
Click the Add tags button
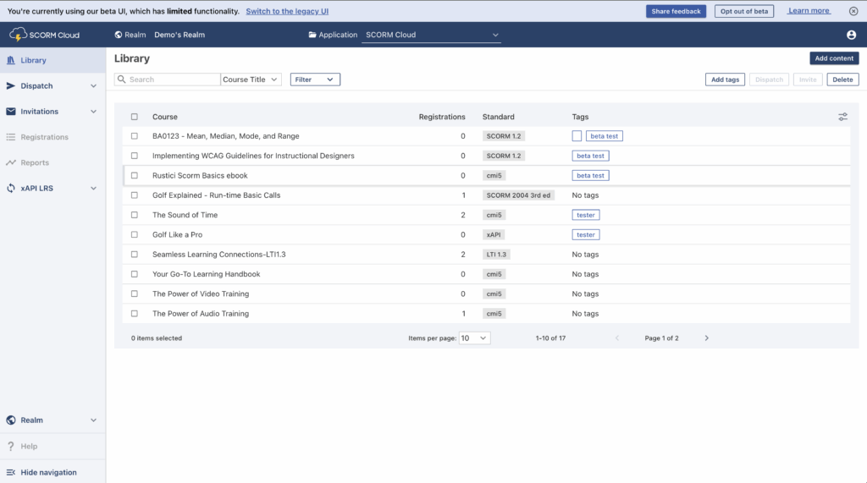pyautogui.click(x=725, y=80)
